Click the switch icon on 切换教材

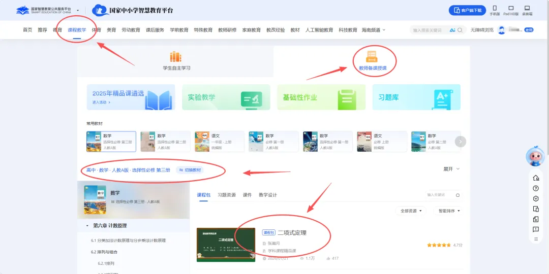pyautogui.click(x=181, y=170)
